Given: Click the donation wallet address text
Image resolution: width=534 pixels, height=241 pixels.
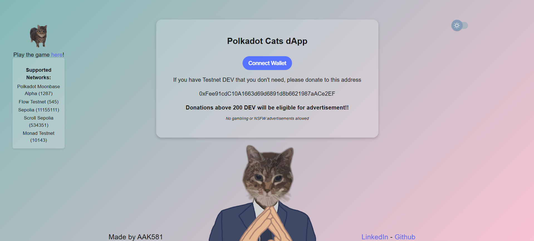Looking at the screenshot, I should click(x=267, y=94).
